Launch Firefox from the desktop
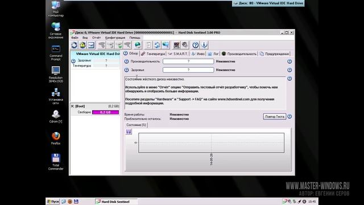The height and width of the screenshot is (205, 364). 56,138
